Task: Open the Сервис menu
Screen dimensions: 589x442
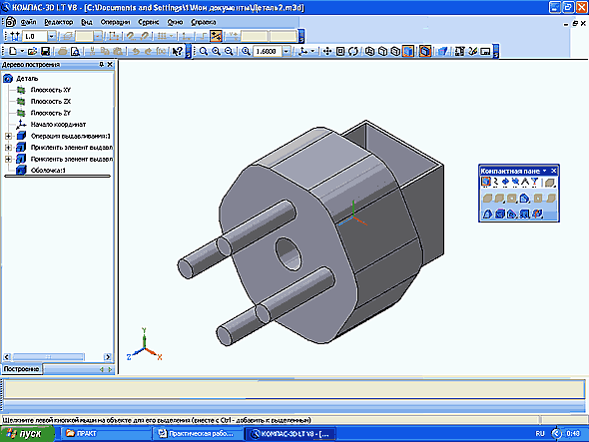Action: (149, 22)
